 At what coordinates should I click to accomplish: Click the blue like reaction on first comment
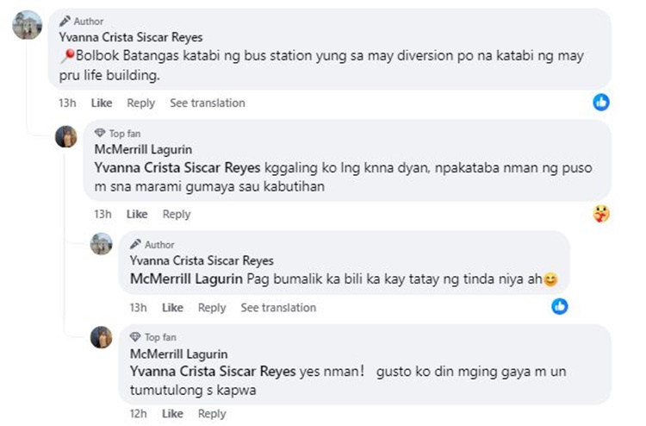[x=601, y=103]
